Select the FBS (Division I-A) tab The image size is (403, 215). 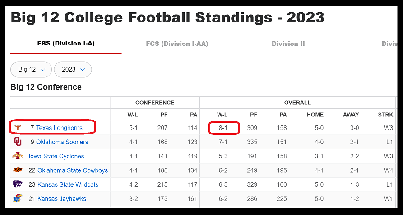pos(66,44)
